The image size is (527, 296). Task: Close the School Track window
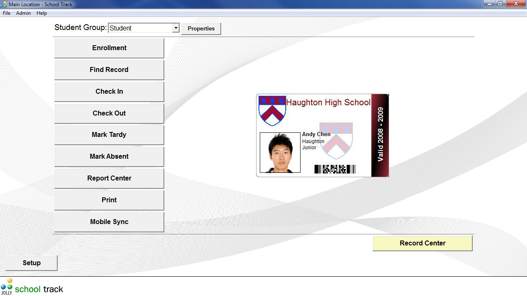tap(515, 3)
